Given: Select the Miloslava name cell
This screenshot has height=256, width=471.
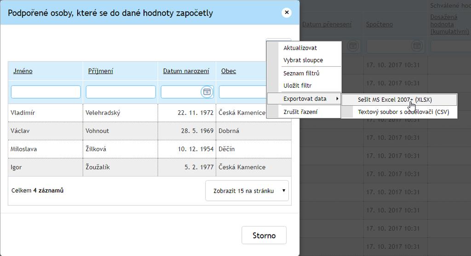Looking at the screenshot, I should 46,149.
